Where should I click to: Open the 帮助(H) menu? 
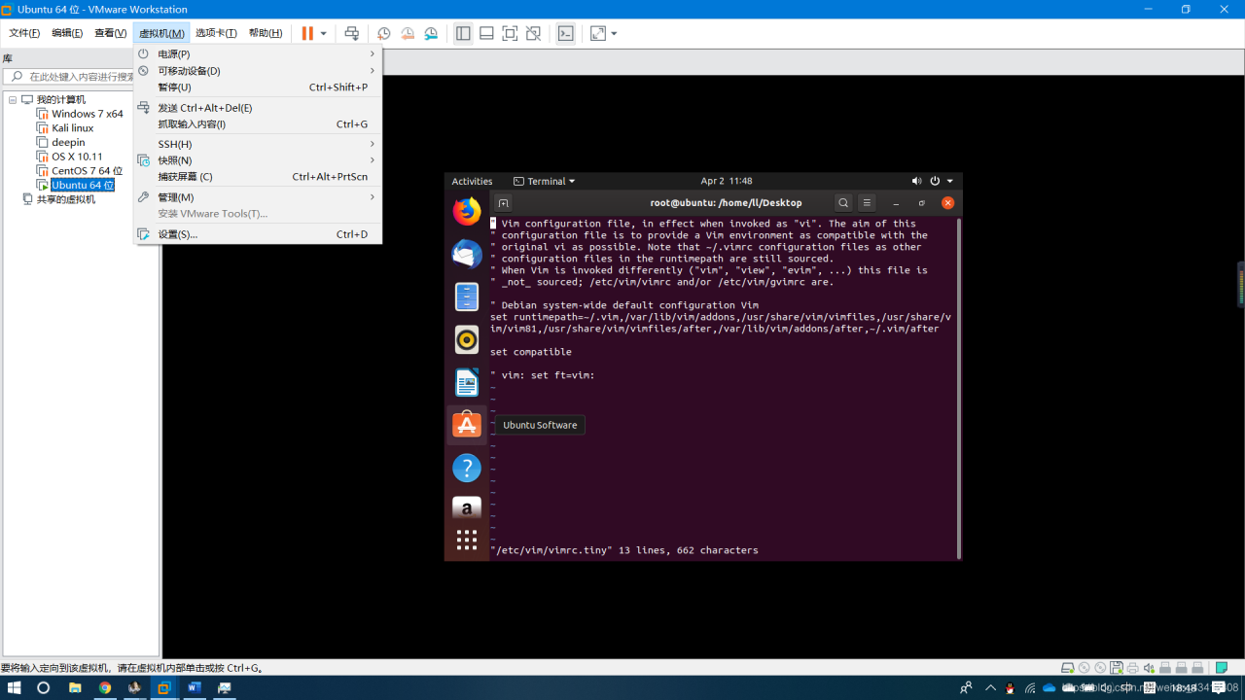click(266, 33)
